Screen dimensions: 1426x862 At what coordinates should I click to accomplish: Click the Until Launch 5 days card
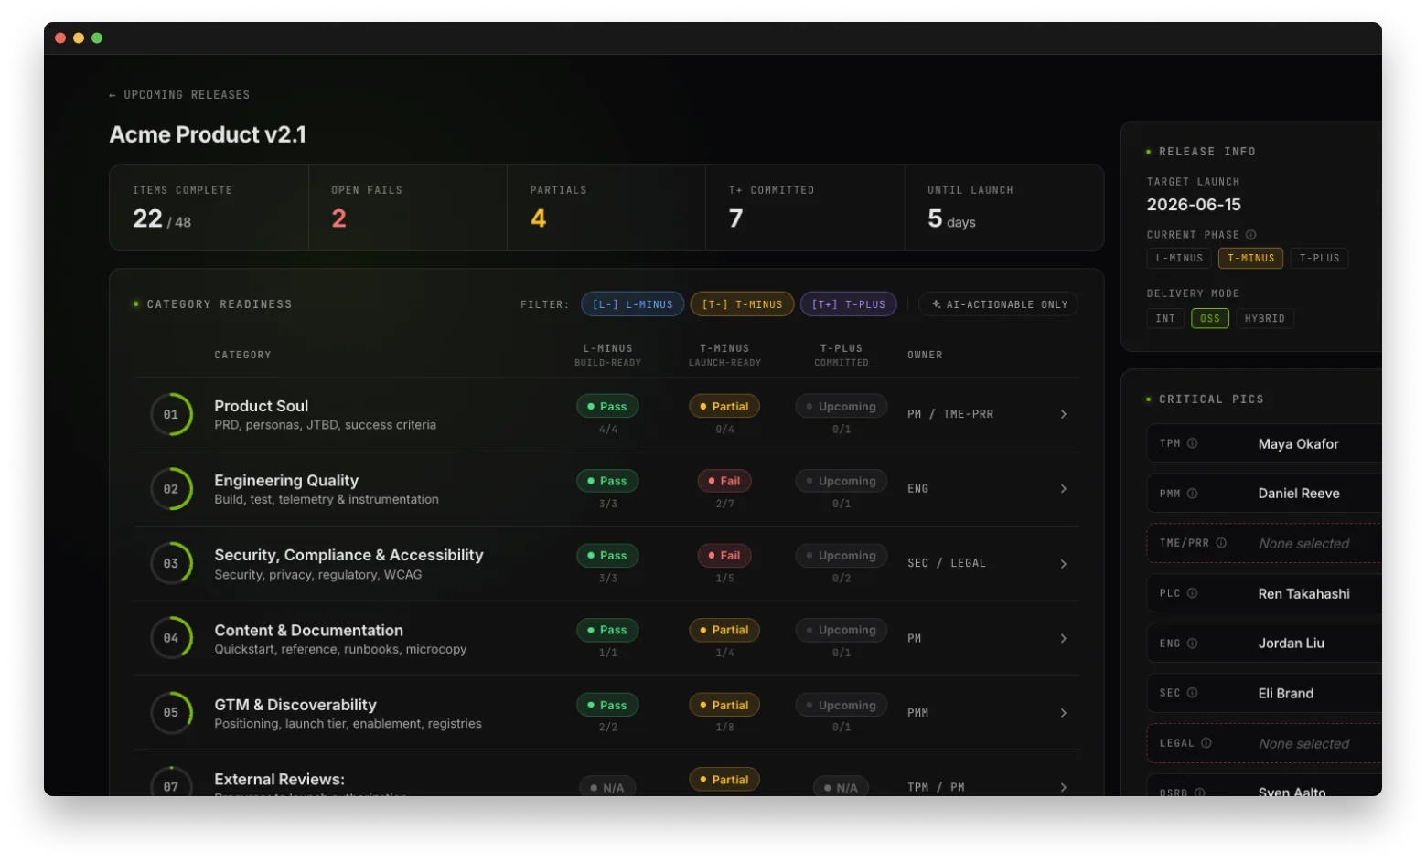[1004, 208]
